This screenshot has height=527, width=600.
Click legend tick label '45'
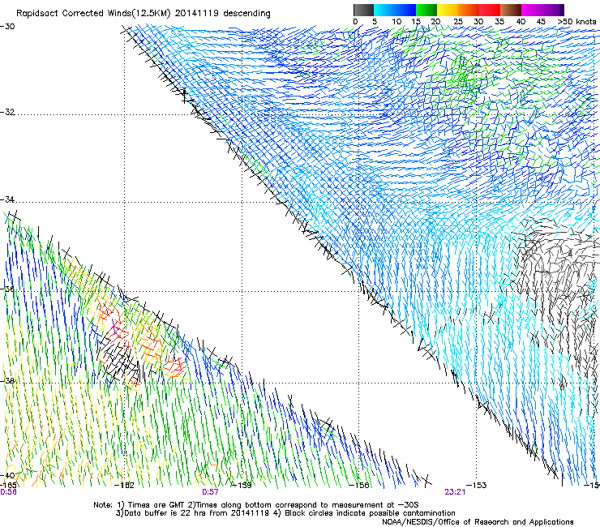tap(541, 22)
